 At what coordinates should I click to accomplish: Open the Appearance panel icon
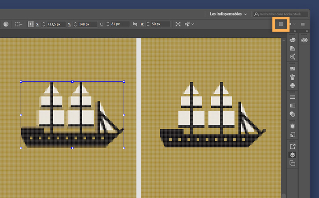(292, 126)
